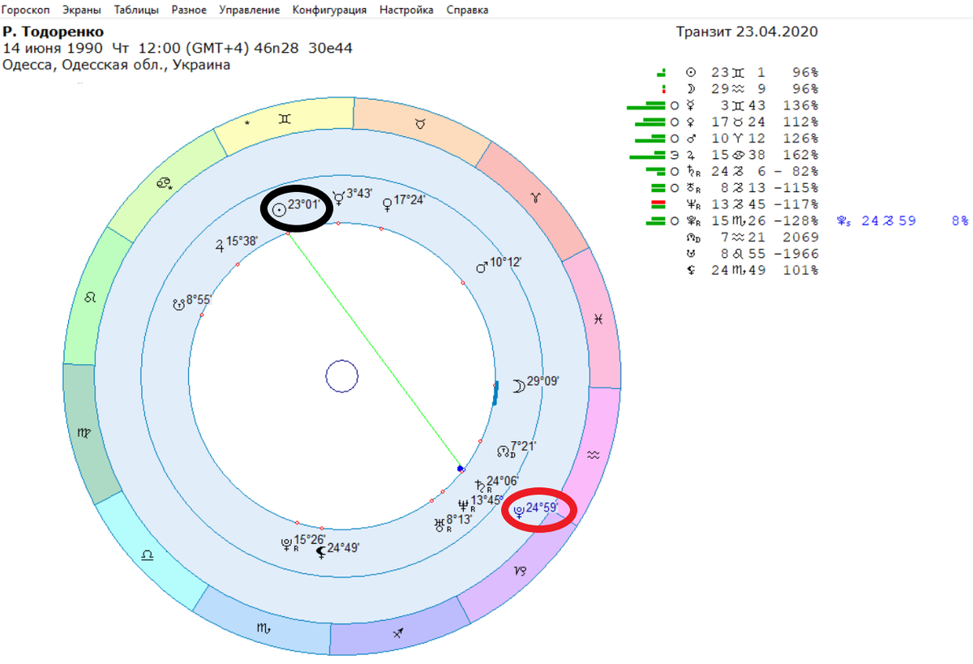Open the Таблицы menu

(137, 11)
